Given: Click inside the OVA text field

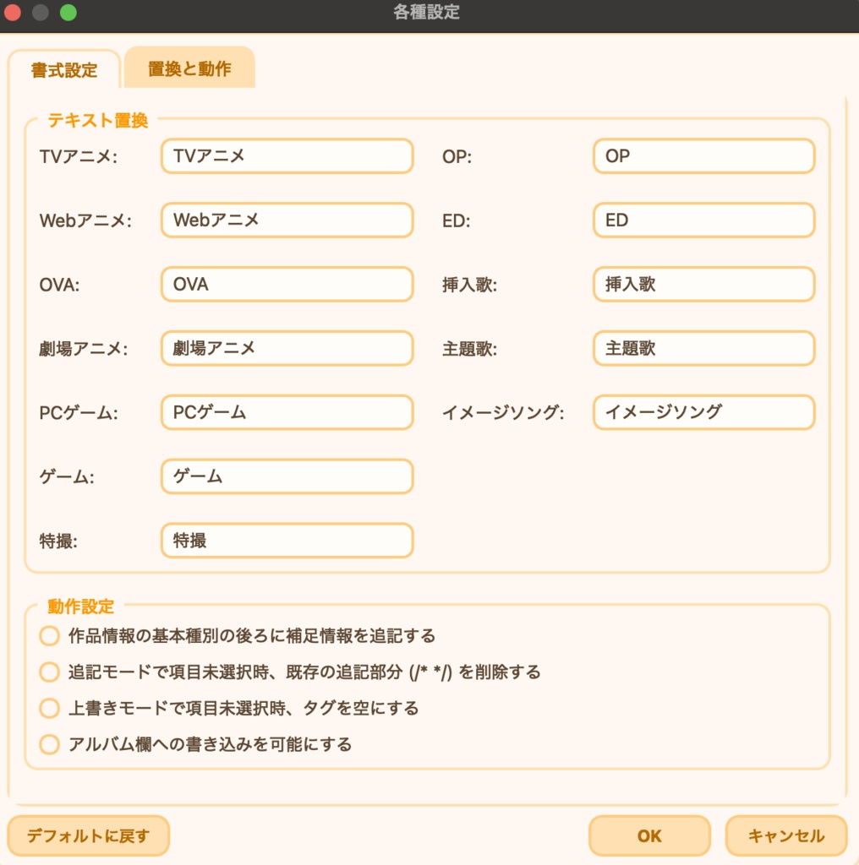Looking at the screenshot, I should [x=287, y=284].
